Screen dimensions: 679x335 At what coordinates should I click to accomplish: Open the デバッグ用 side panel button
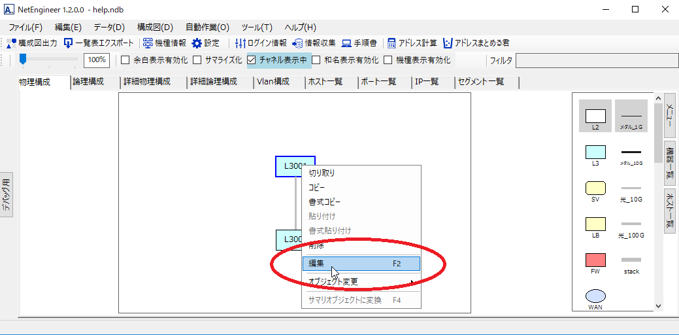6,196
